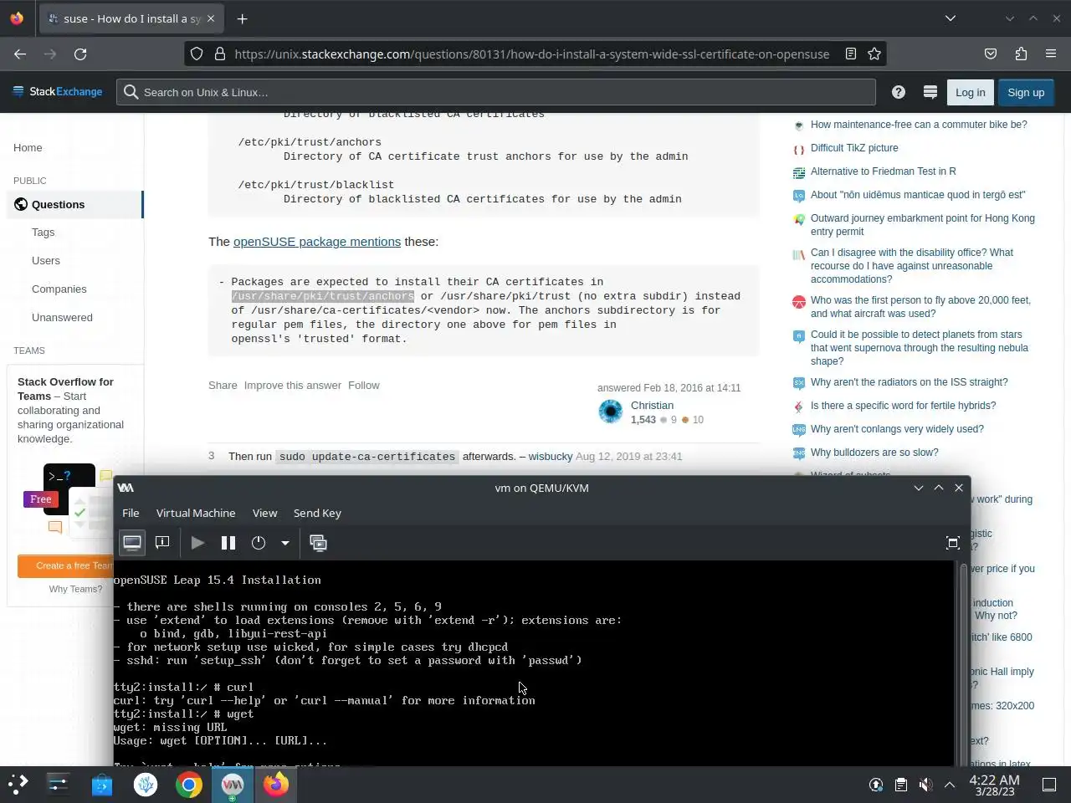Open a new browser tab
Viewport: 1071px width, 803px height.
coord(242,18)
